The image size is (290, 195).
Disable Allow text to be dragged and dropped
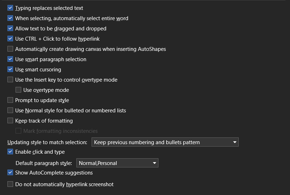10,29
